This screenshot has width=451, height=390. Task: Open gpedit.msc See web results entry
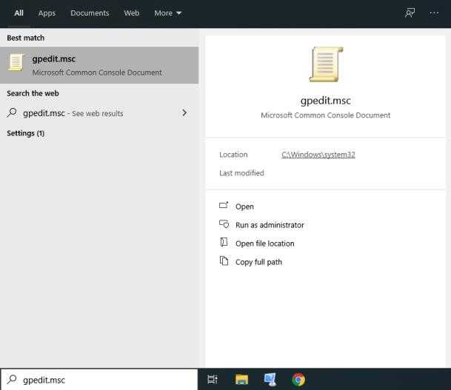(99, 113)
